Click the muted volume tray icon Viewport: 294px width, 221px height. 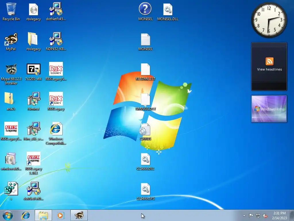click(265, 216)
